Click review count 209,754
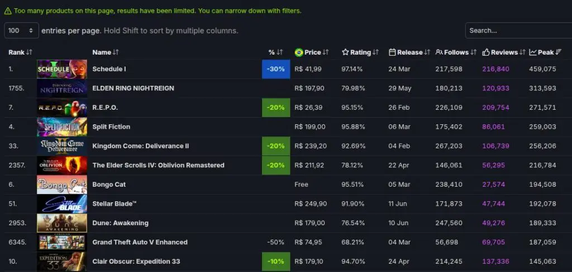 click(x=495, y=108)
